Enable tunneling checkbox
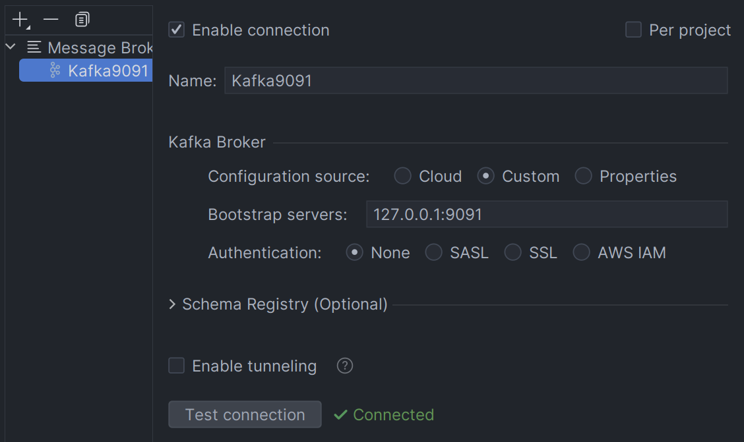Image resolution: width=744 pixels, height=442 pixels. click(x=177, y=366)
